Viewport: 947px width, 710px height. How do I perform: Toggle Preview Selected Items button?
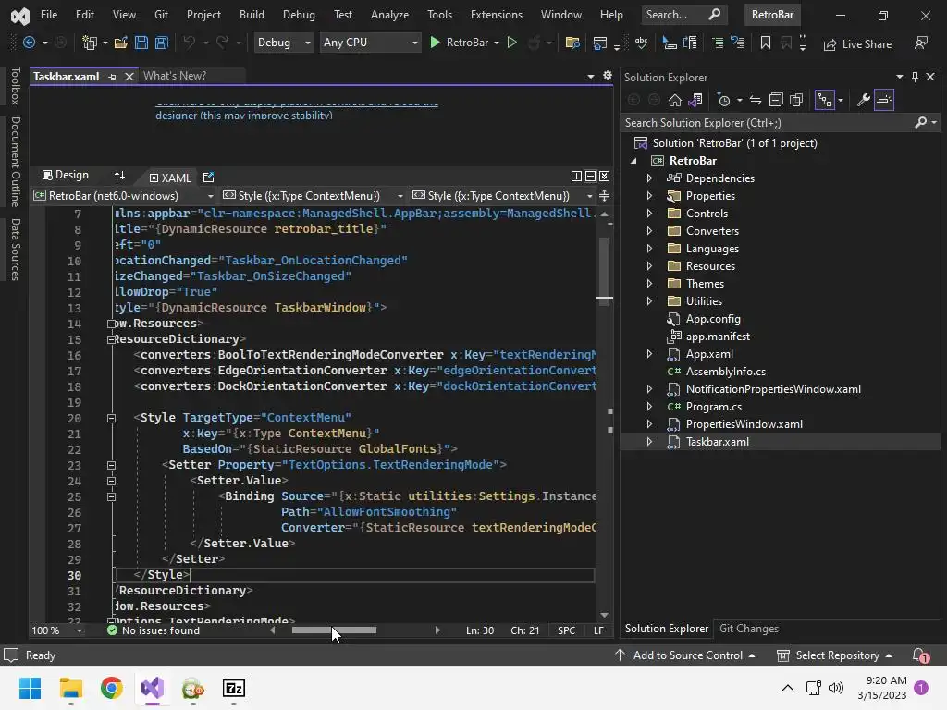coord(883,100)
